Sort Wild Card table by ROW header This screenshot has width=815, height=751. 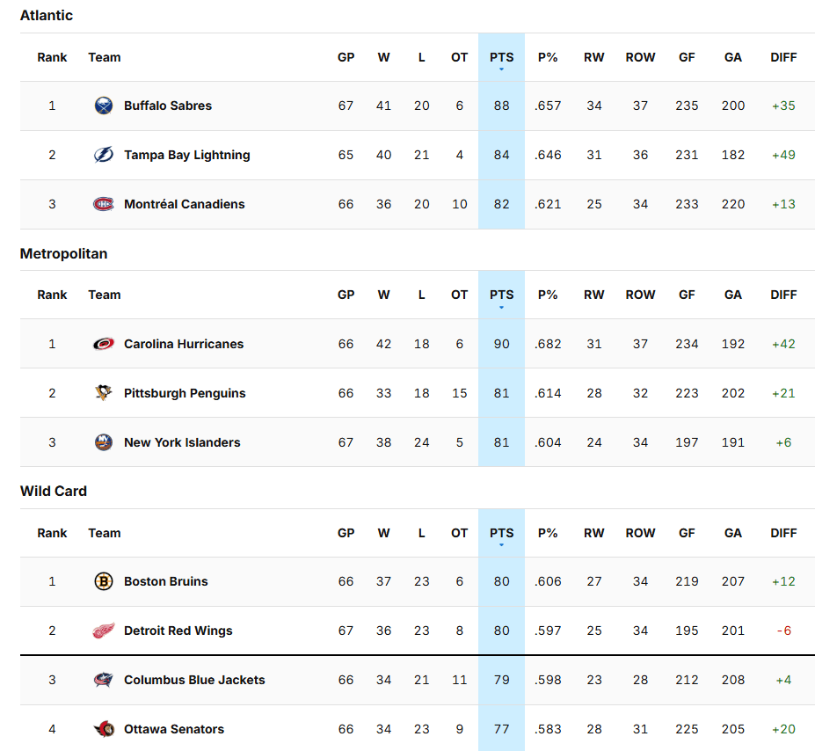point(640,533)
